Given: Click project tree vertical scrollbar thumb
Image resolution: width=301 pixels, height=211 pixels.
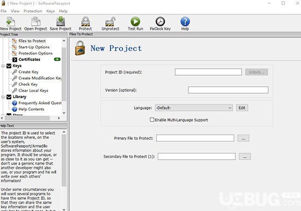Looking at the screenshot, I should [x=64, y=74].
